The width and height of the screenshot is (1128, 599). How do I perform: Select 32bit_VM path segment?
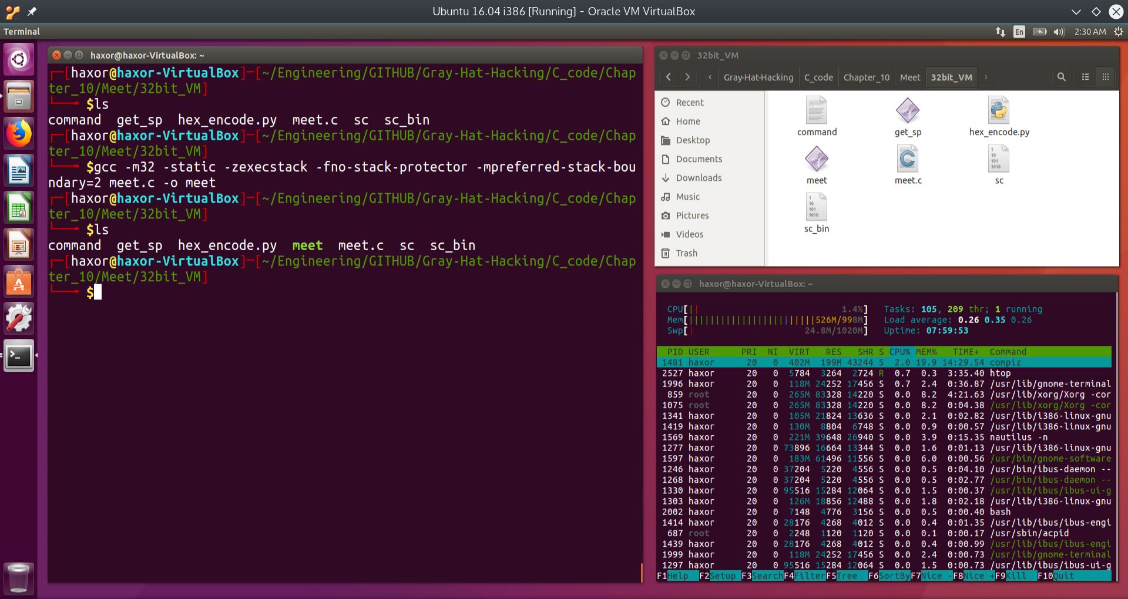952,77
